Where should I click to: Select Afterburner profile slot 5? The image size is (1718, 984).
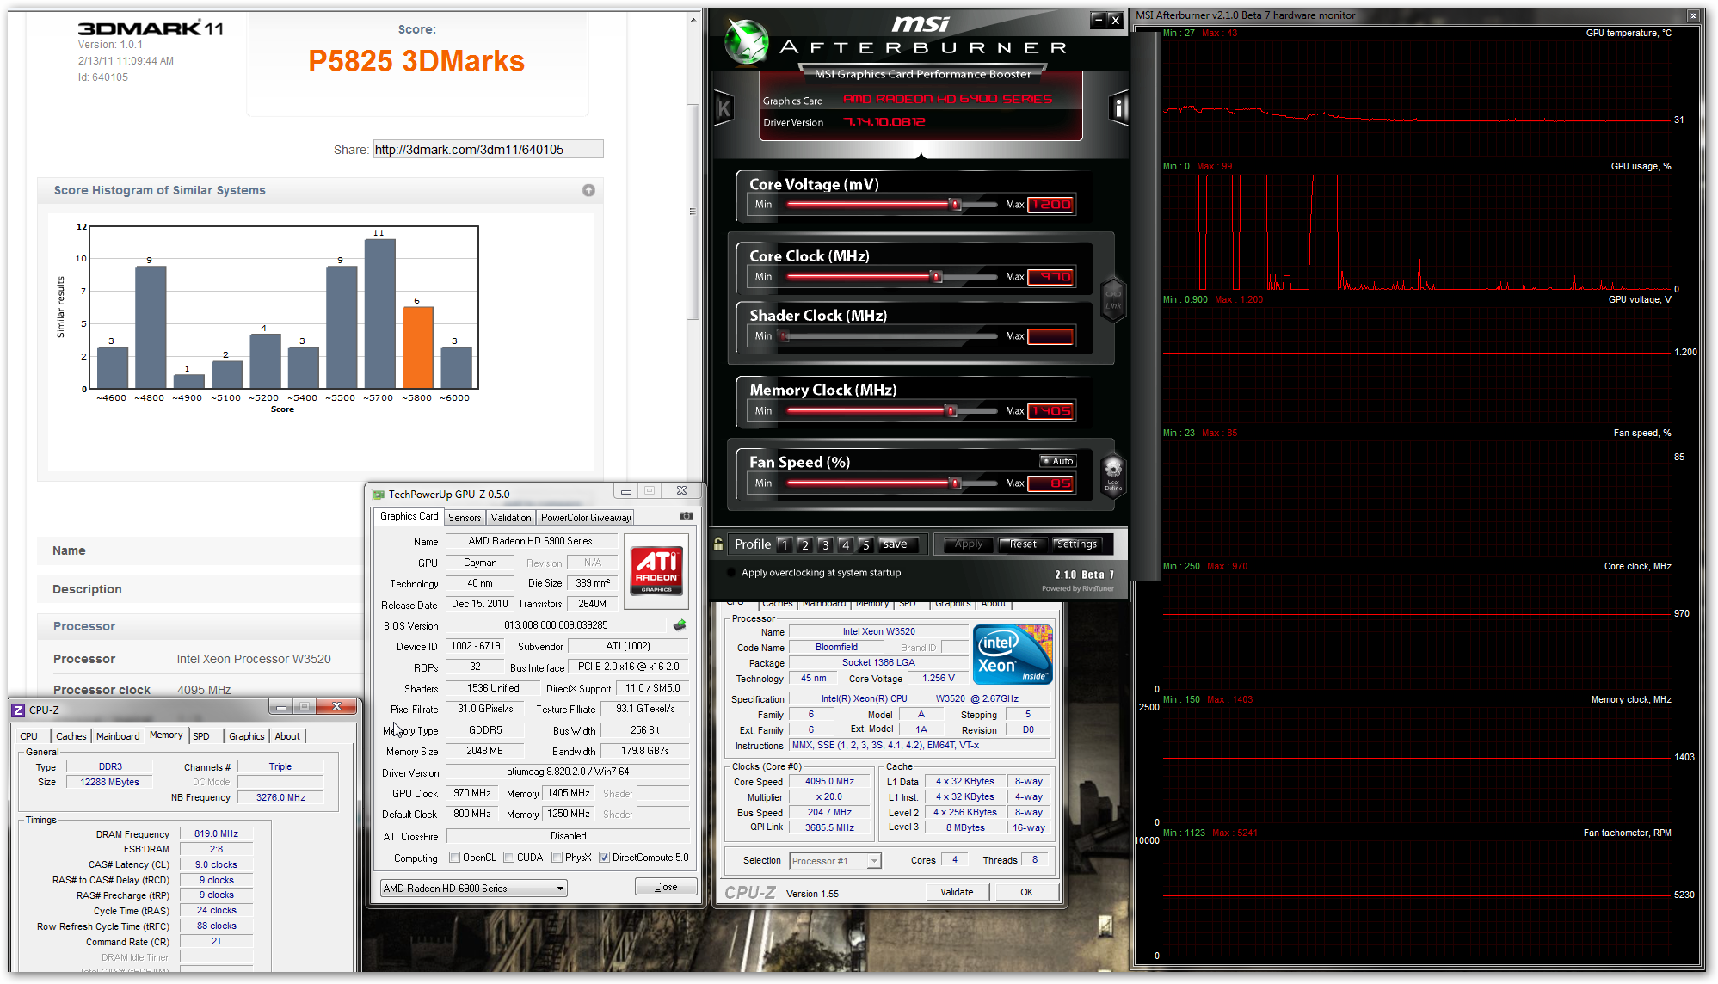866,544
